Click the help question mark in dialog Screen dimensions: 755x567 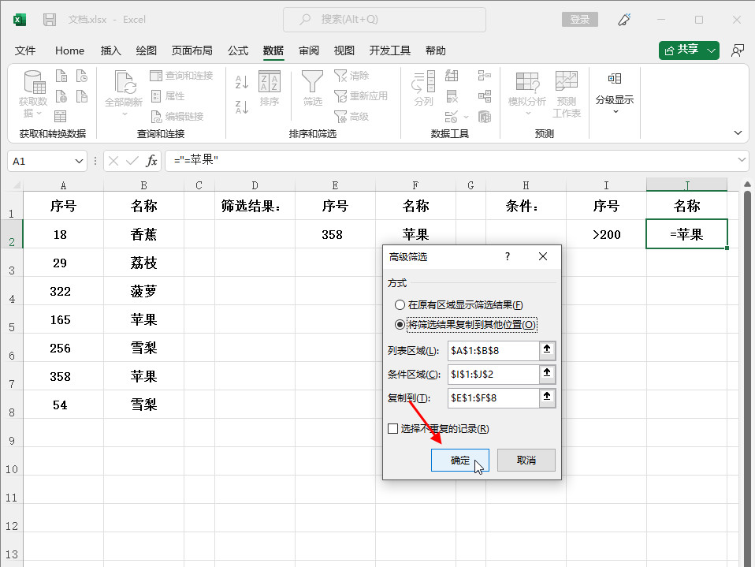508,256
